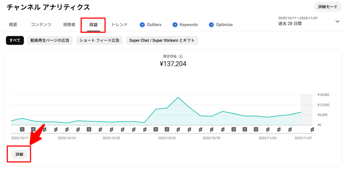Open the コンテンツ tab
The width and height of the screenshot is (347, 171).
pyautogui.click(x=41, y=25)
